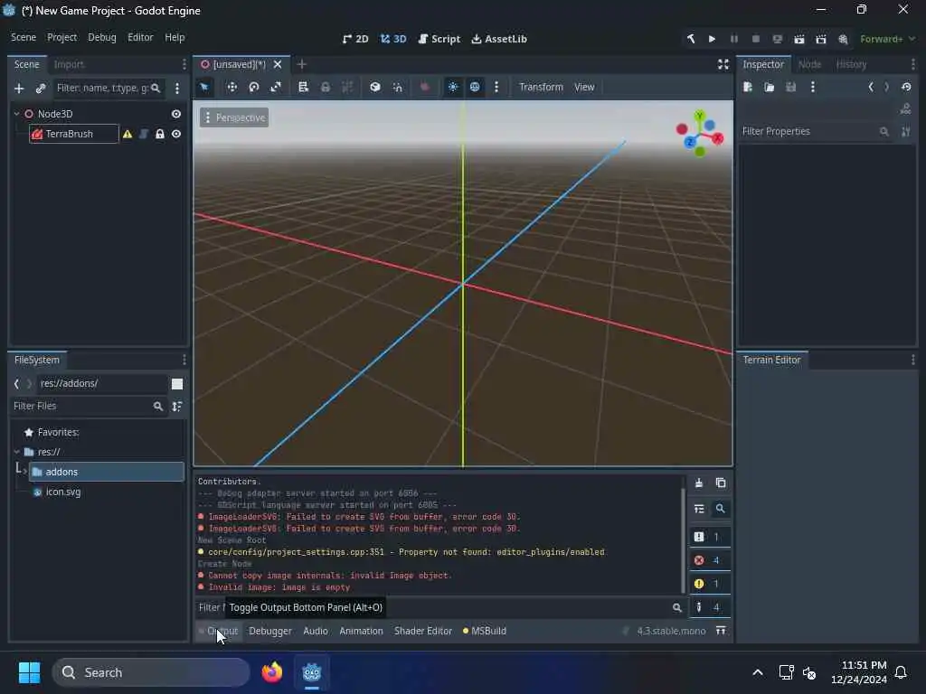Copy the selected output text
Viewport: 926px width, 694px height.
721,483
